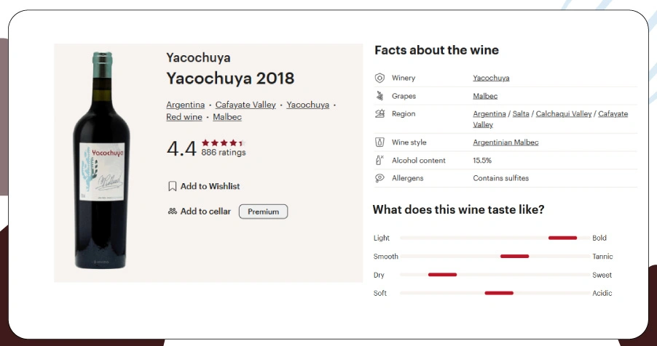Click the Light to Bold taste slider
This screenshot has width=657, height=346.
495,238
